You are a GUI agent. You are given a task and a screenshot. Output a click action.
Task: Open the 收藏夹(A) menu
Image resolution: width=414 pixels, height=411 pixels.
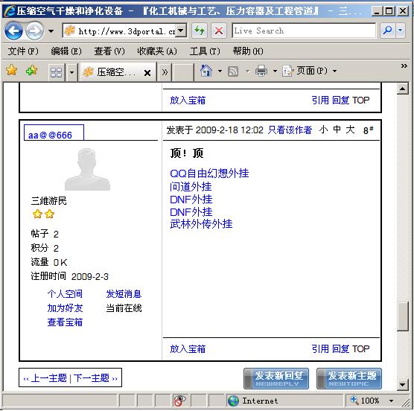click(x=157, y=51)
